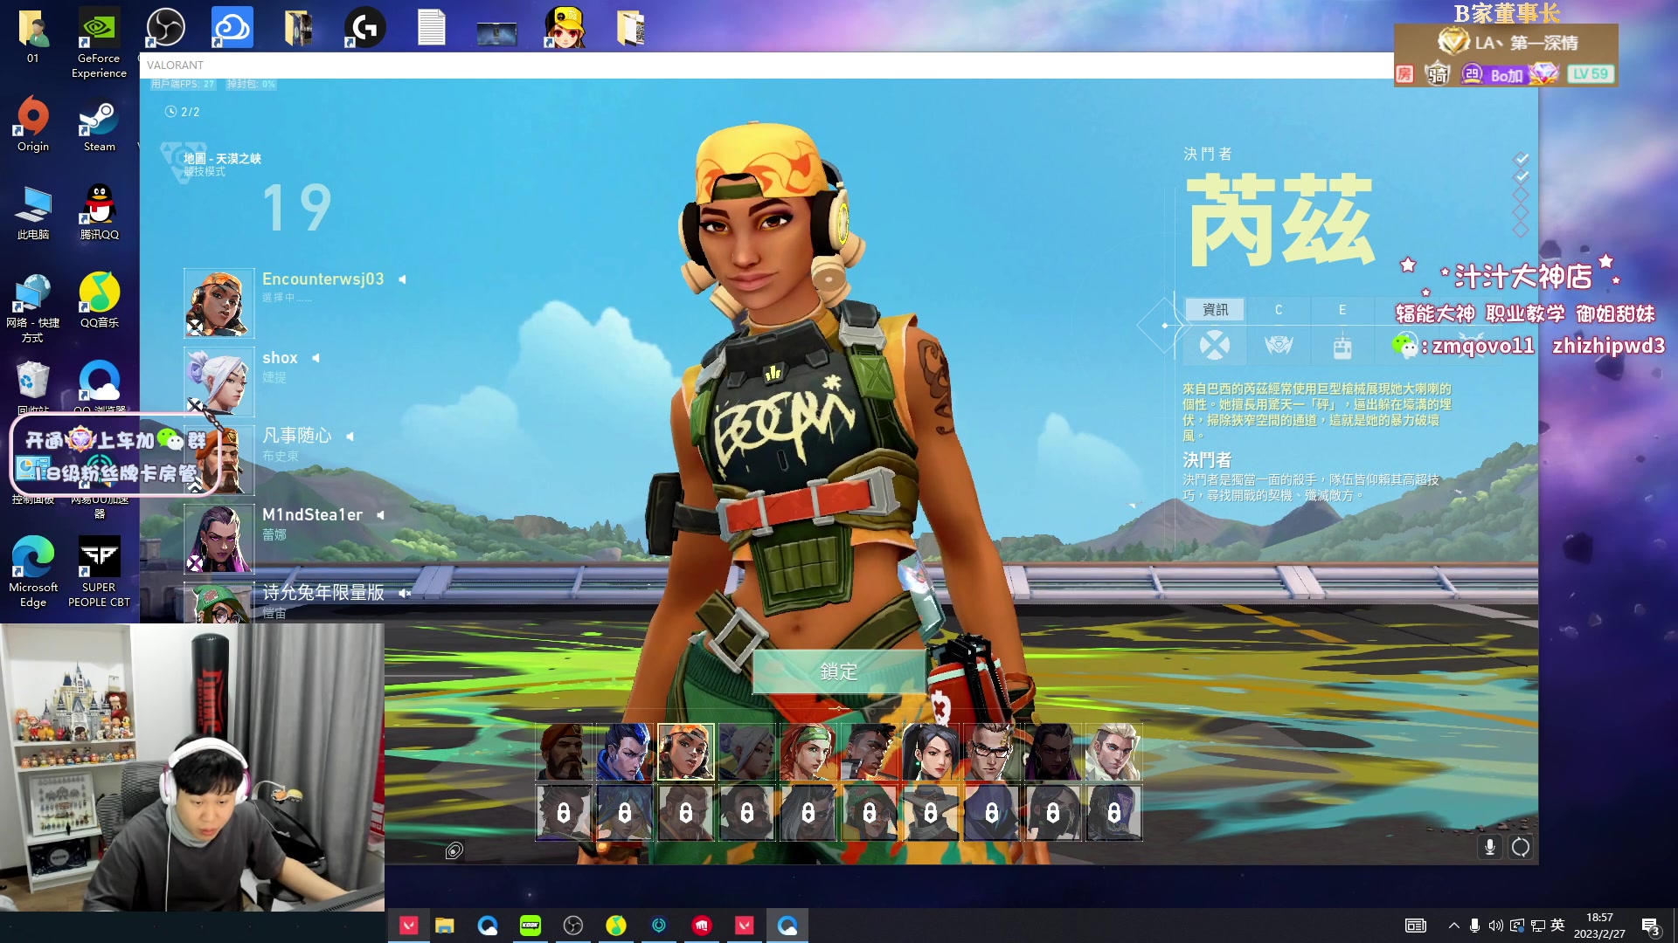This screenshot has height=943, width=1678.
Task: Select the highlighted Raze agent portrait
Action: tap(686, 752)
